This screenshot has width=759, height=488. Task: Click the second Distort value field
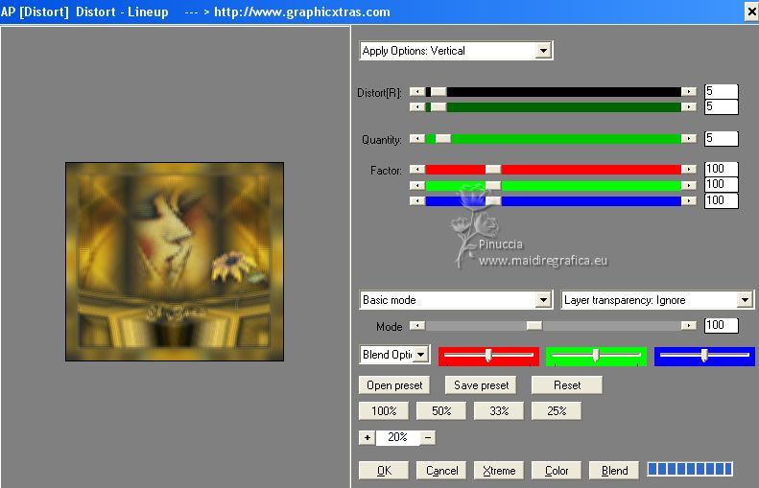point(721,106)
